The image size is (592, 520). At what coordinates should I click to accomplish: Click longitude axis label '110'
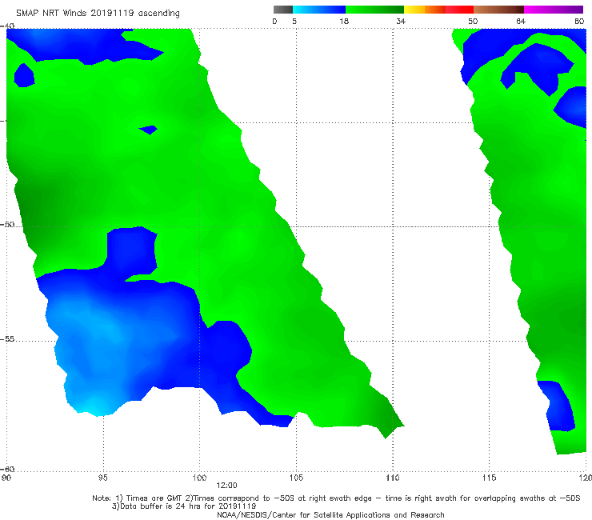pos(393,478)
